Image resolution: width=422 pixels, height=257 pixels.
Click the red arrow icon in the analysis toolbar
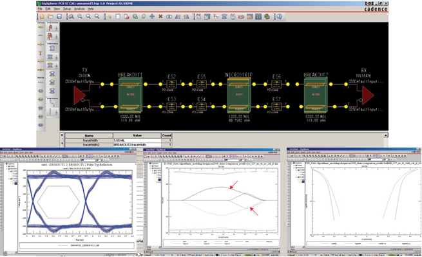pyautogui.click(x=241, y=17)
